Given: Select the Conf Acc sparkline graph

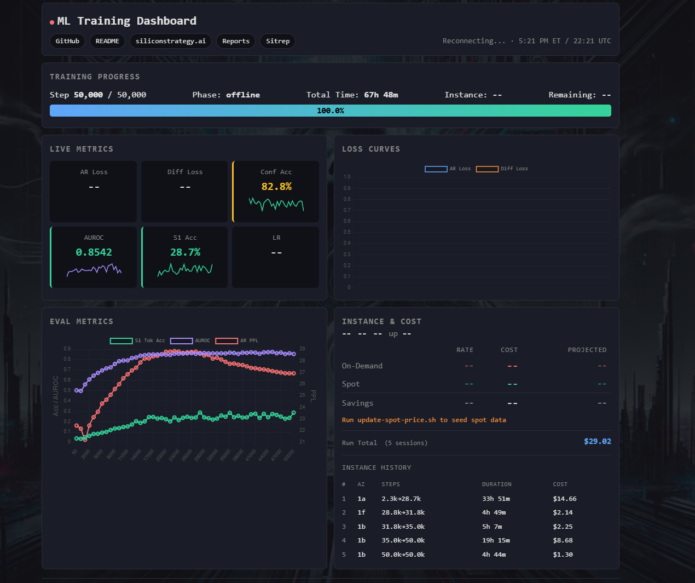Looking at the screenshot, I should [276, 204].
